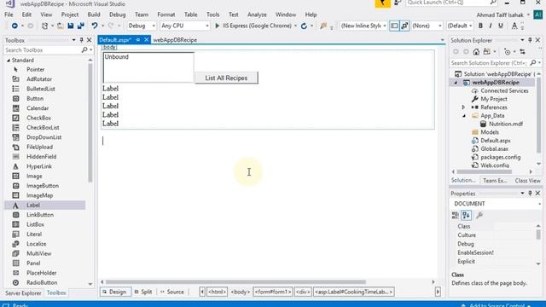Select the RadioButton toolbox control
The height and width of the screenshot is (307, 546).
click(x=42, y=282)
